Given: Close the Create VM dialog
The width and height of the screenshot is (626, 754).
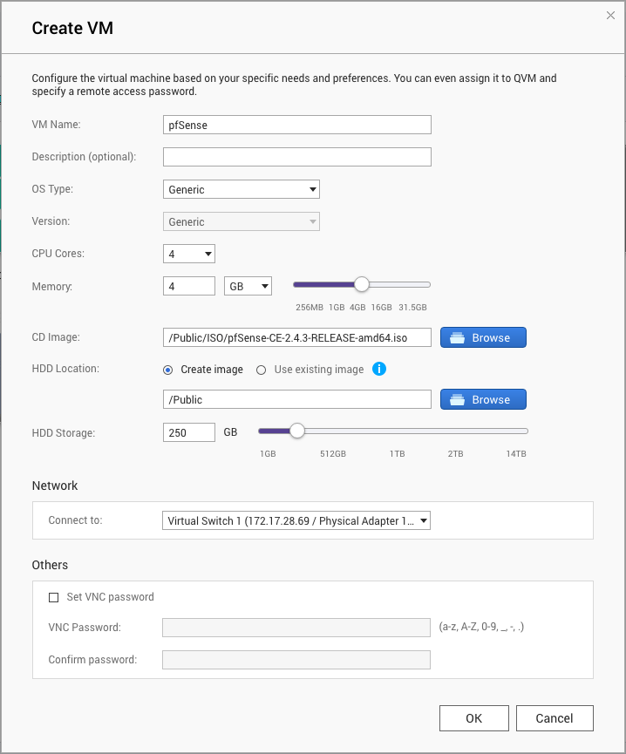Looking at the screenshot, I should tap(611, 15).
